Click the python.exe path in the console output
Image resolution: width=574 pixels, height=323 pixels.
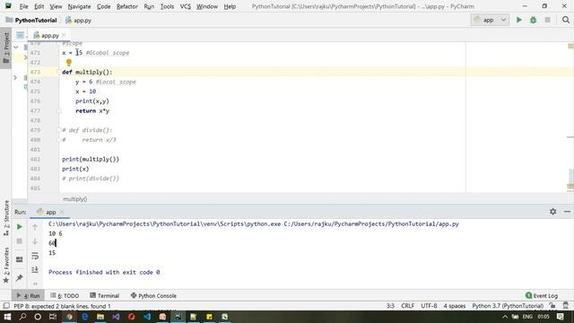(165, 223)
